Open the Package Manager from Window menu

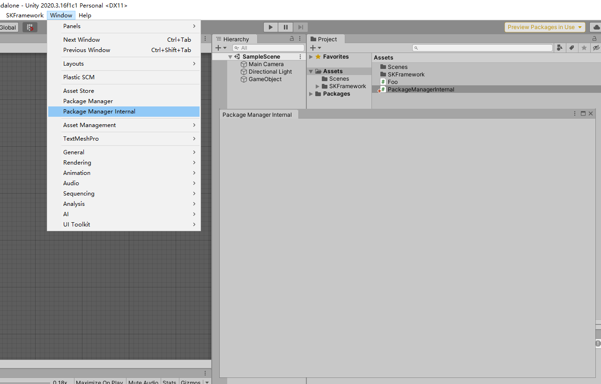click(x=87, y=101)
